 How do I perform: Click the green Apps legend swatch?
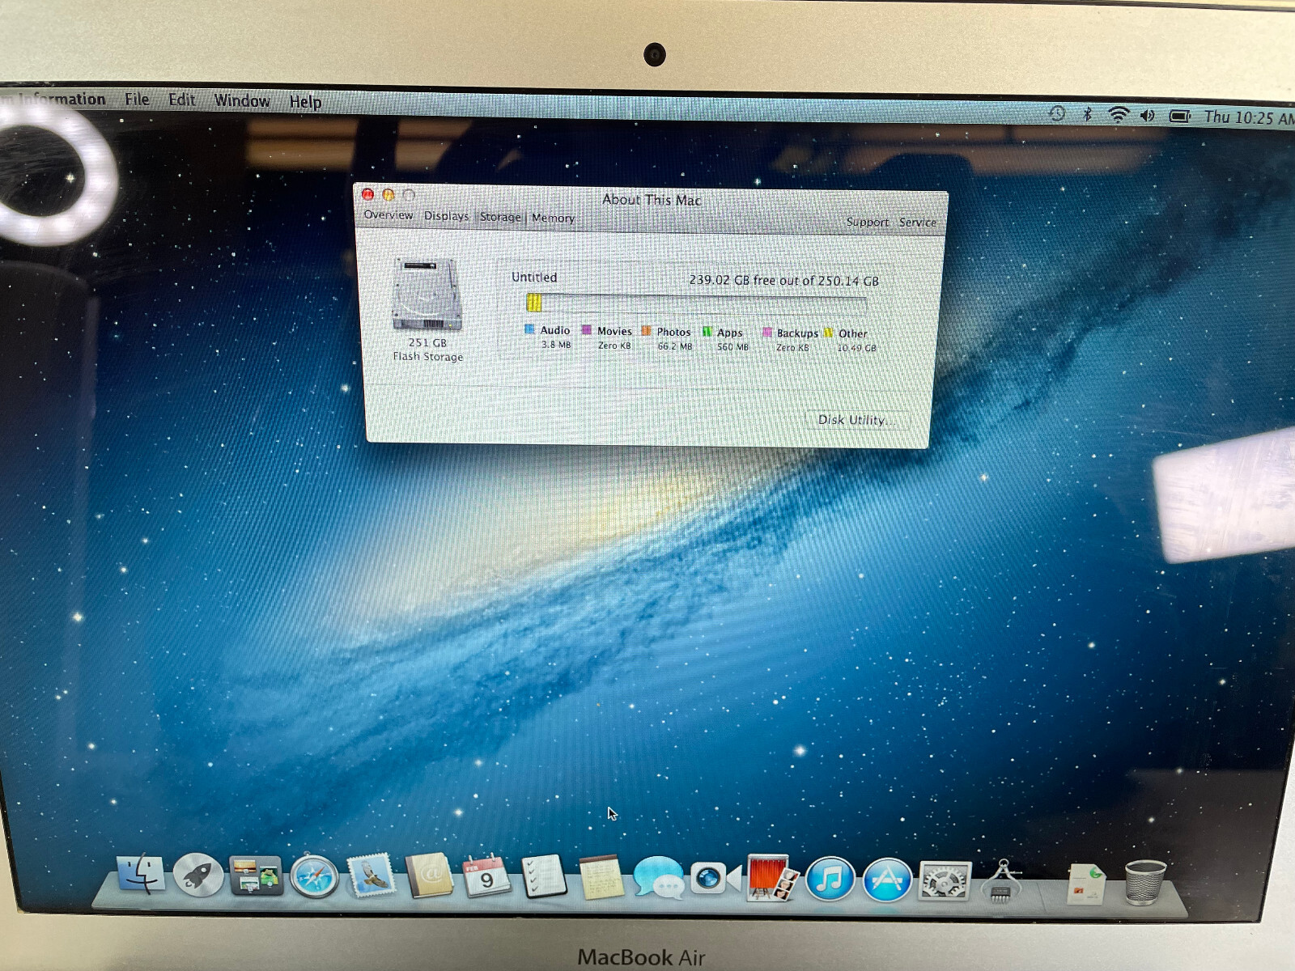[707, 331]
